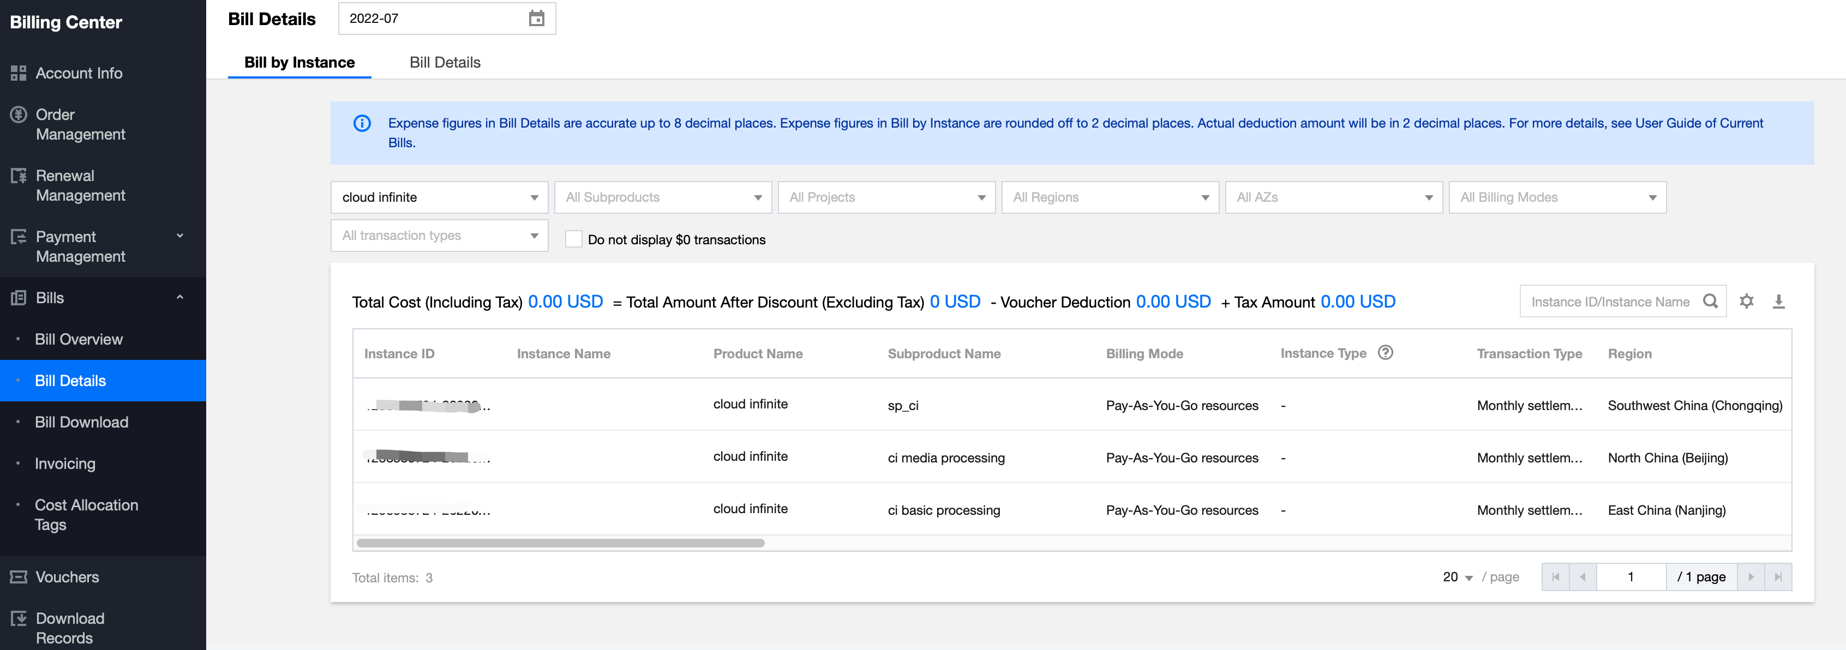1846x650 pixels.
Task: Open the calendar date picker icon
Action: point(536,19)
